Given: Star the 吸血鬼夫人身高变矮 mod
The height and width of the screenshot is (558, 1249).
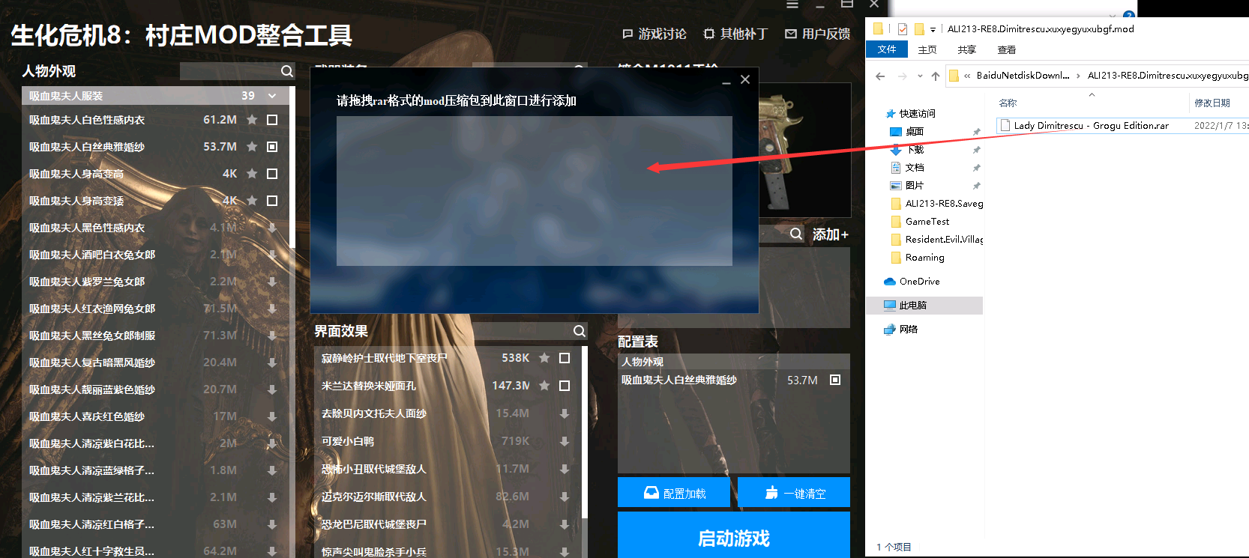Looking at the screenshot, I should point(252,201).
